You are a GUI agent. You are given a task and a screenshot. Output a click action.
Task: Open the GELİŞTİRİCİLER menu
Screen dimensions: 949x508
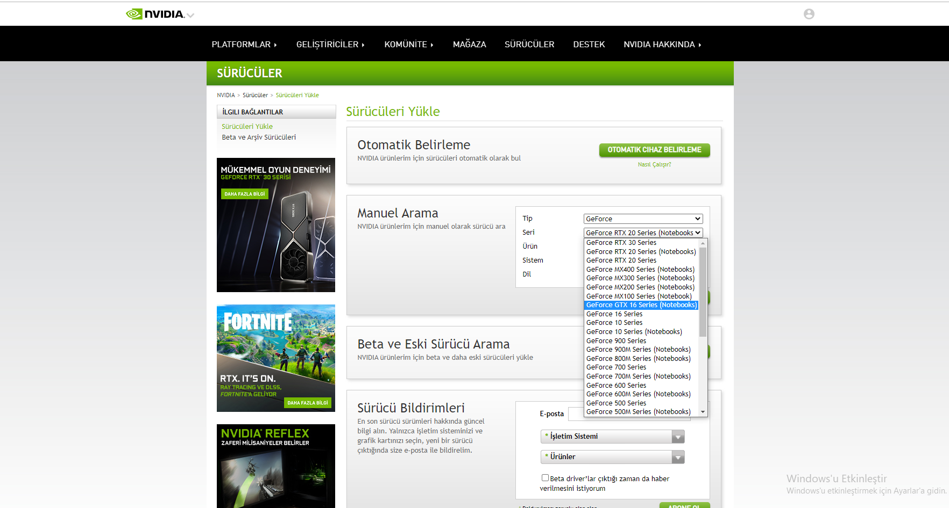330,45
